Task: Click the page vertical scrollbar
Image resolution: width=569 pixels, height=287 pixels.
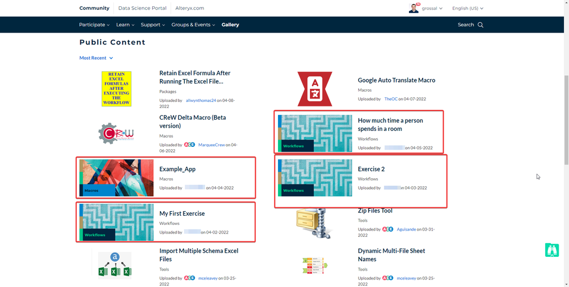Action: pos(566,120)
